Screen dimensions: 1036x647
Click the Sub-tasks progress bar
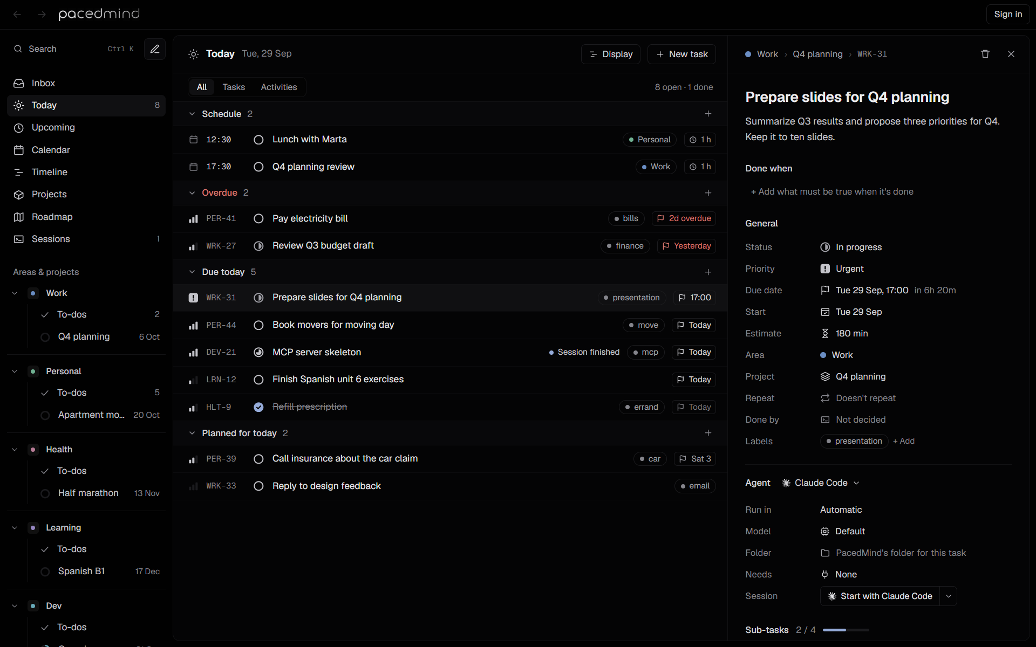[846, 630]
